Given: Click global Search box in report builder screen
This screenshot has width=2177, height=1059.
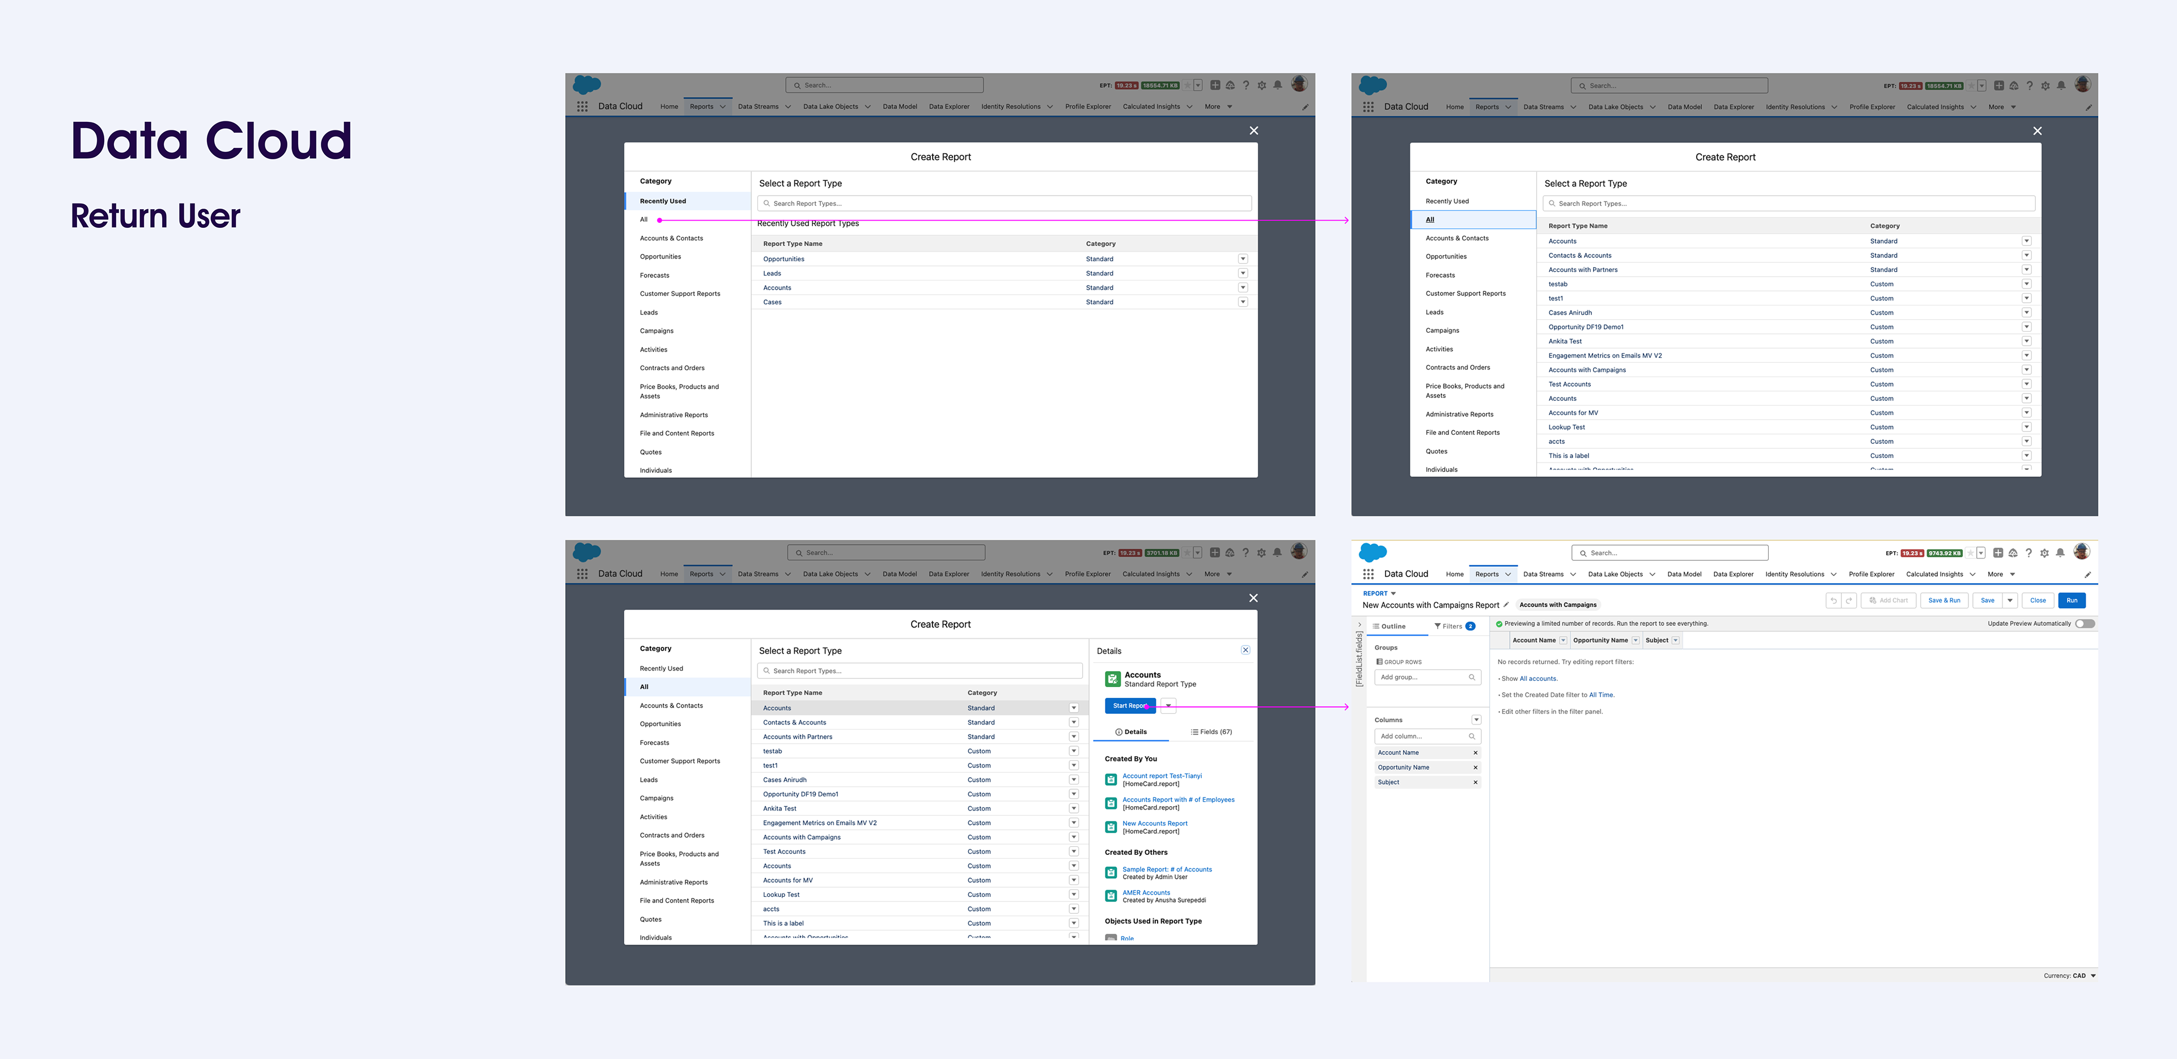Looking at the screenshot, I should (1669, 553).
